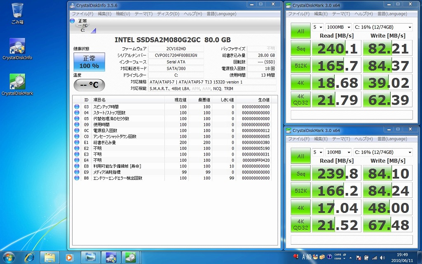Click the 240.1 Seq read result
422x264 pixels.
coord(336,48)
